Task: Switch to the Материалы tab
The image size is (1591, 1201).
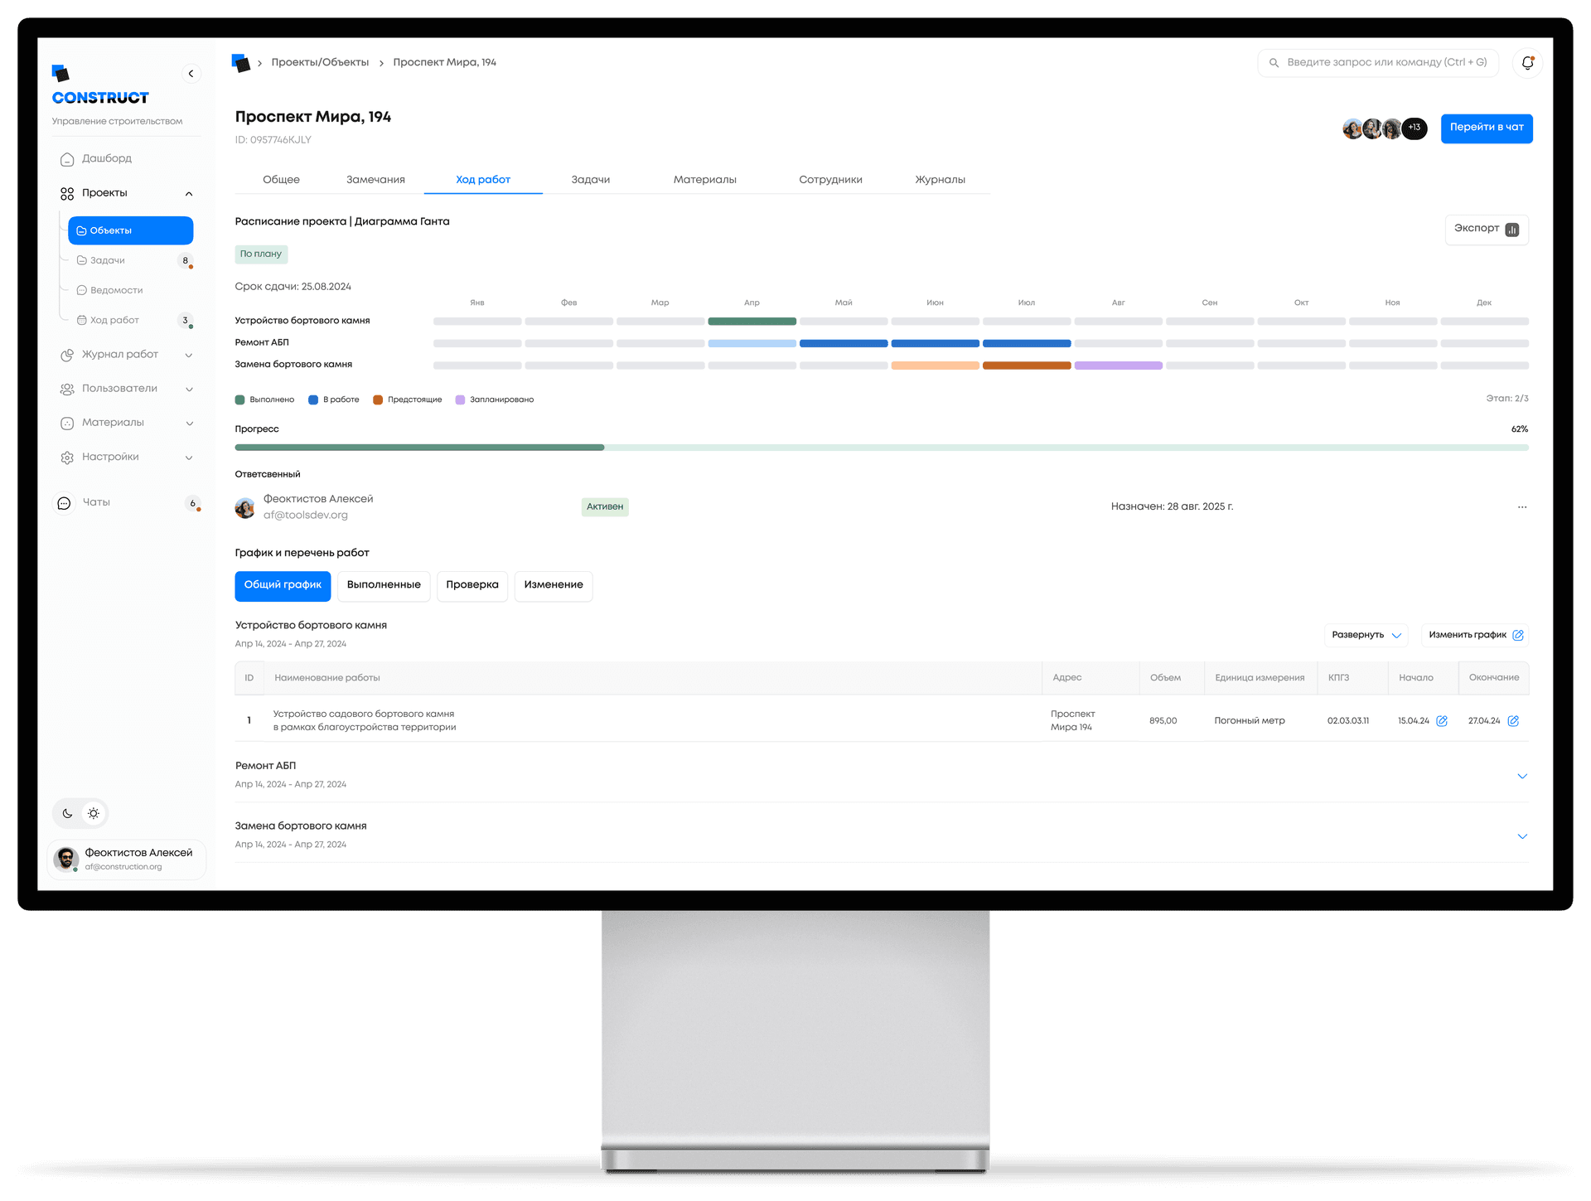Action: pyautogui.click(x=704, y=180)
